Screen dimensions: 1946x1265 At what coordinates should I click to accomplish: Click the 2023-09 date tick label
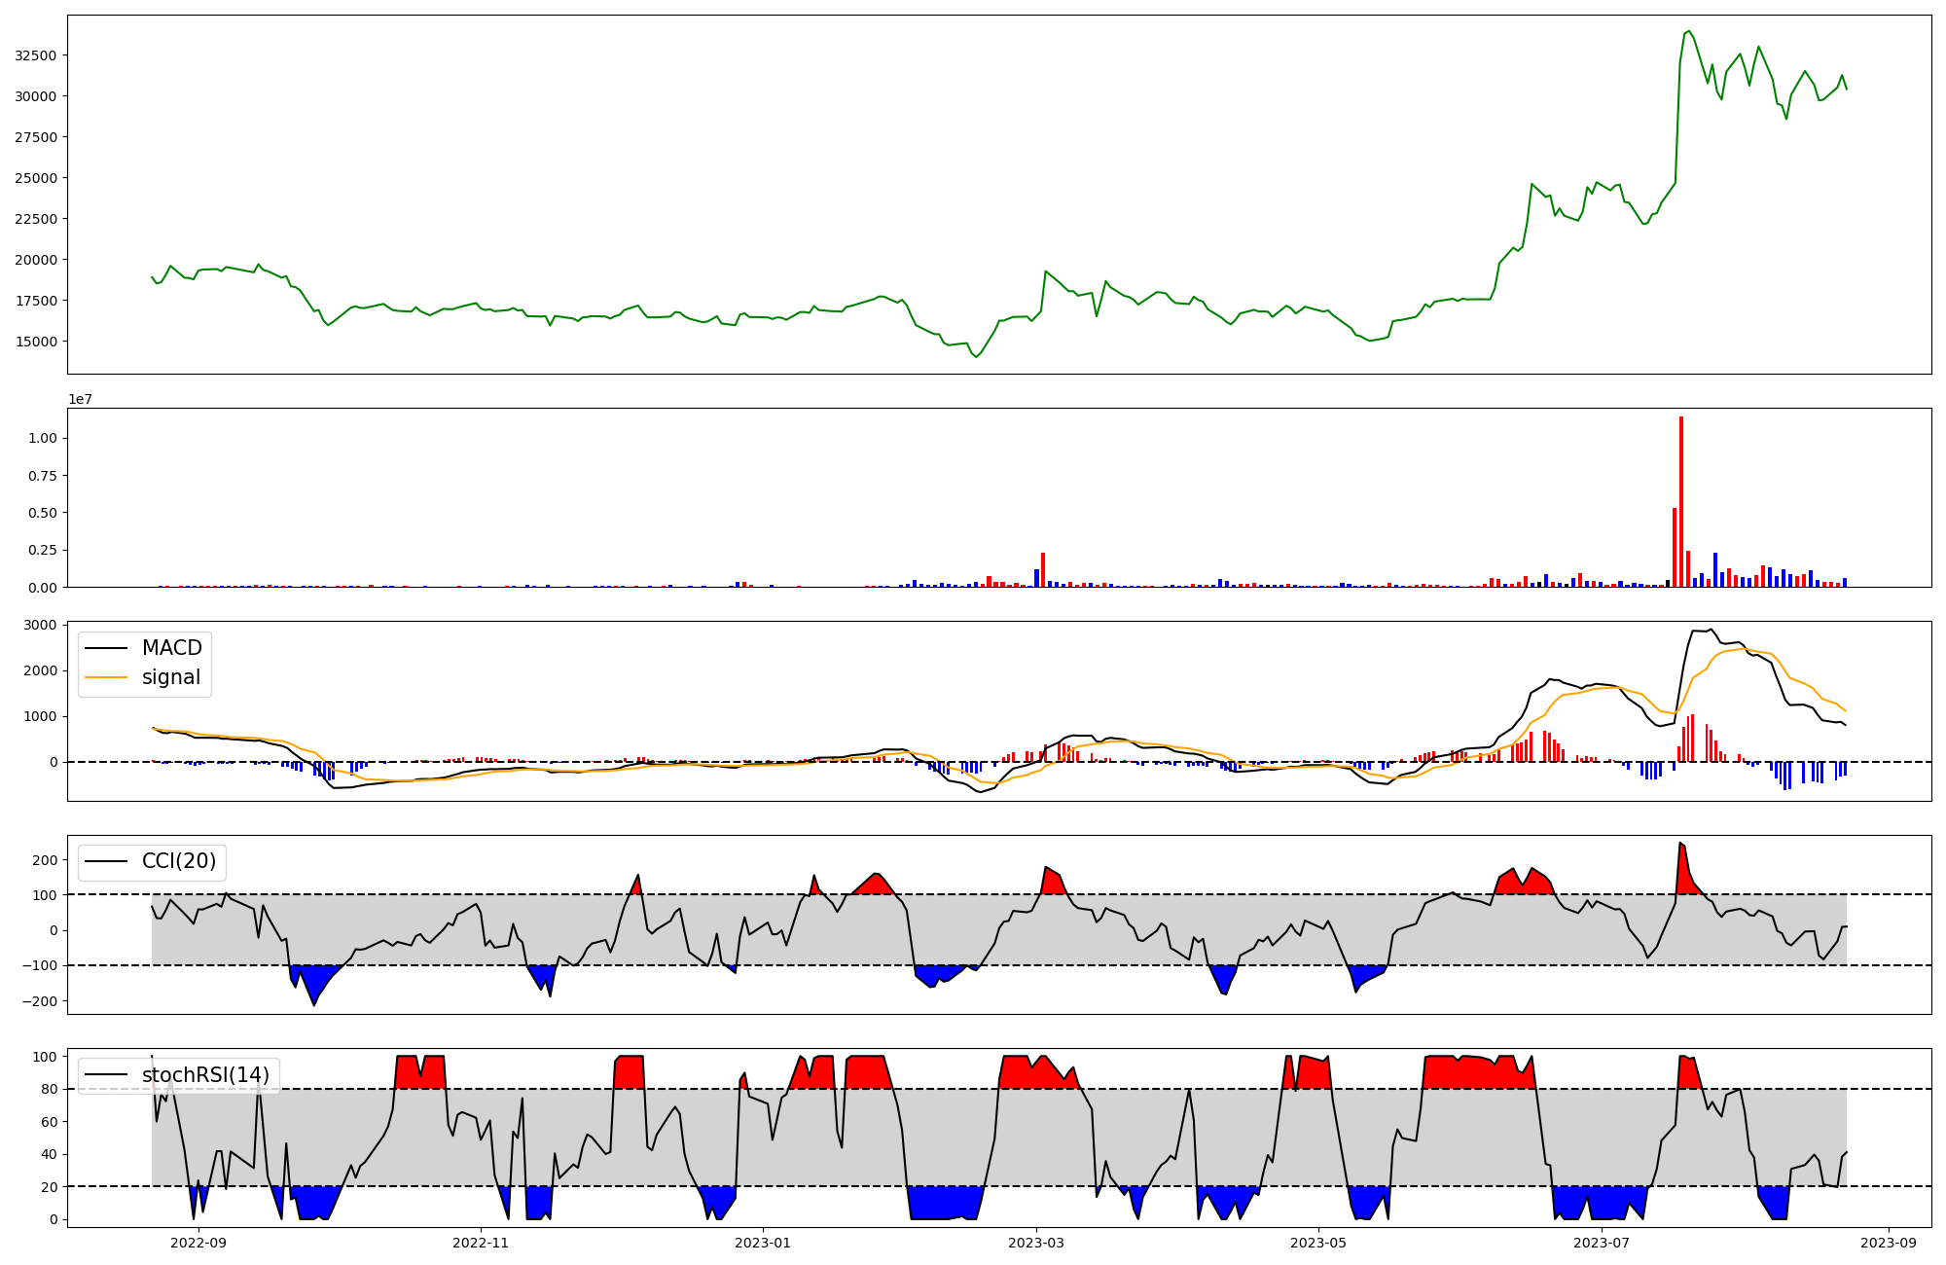coord(1890,1243)
